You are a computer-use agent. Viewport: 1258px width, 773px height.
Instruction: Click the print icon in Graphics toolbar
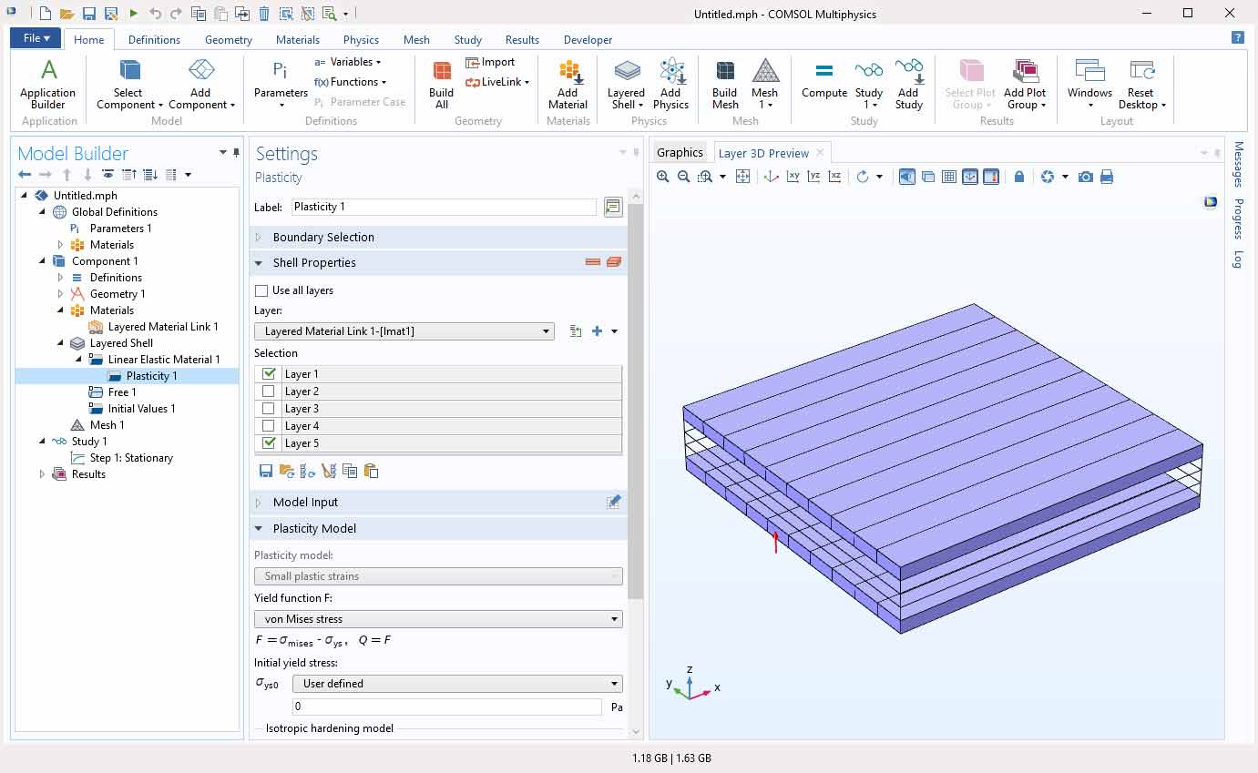pos(1107,177)
